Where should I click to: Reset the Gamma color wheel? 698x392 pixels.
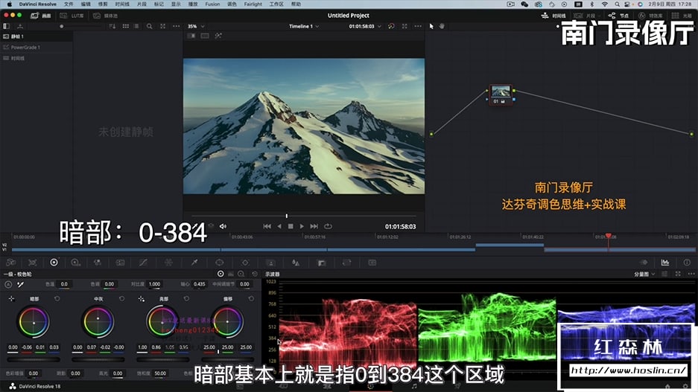[x=121, y=299]
